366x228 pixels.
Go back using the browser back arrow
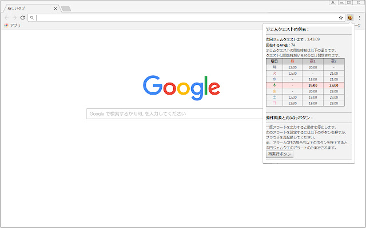(6, 18)
